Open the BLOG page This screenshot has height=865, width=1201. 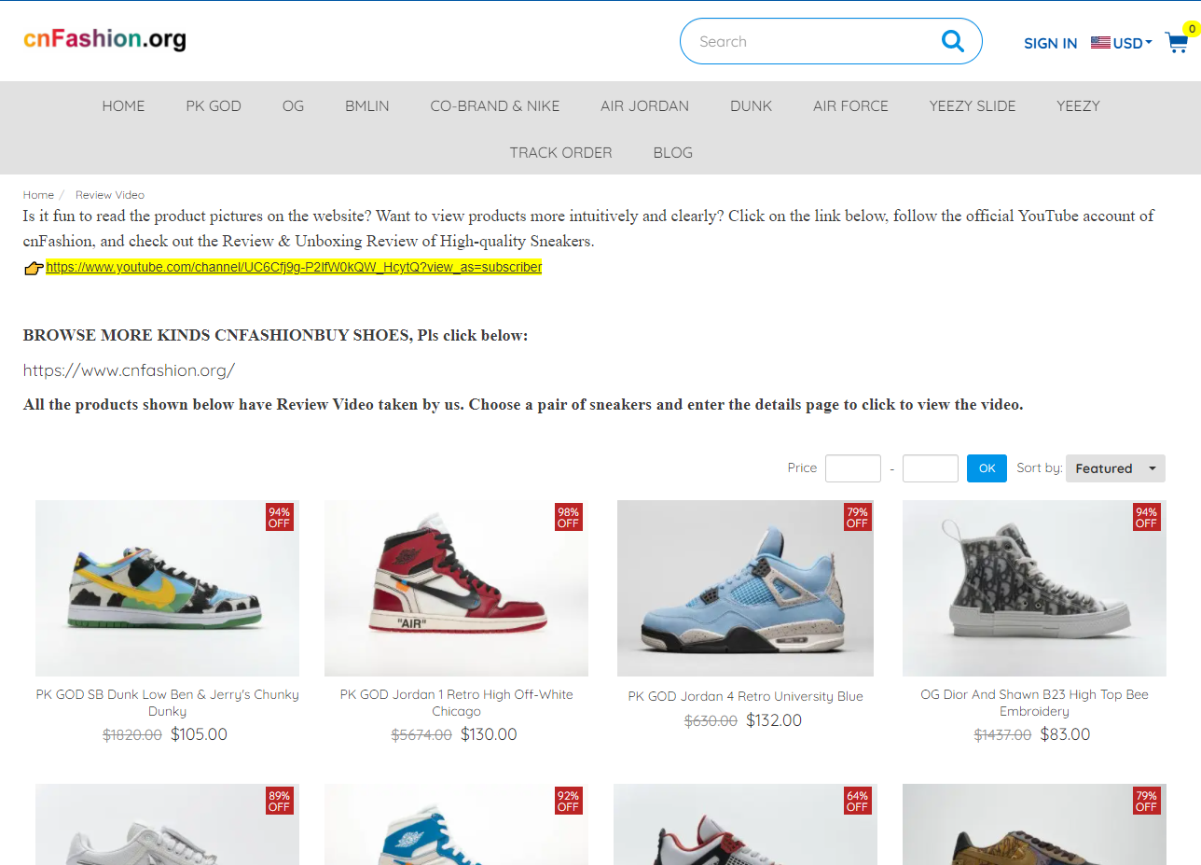(673, 152)
